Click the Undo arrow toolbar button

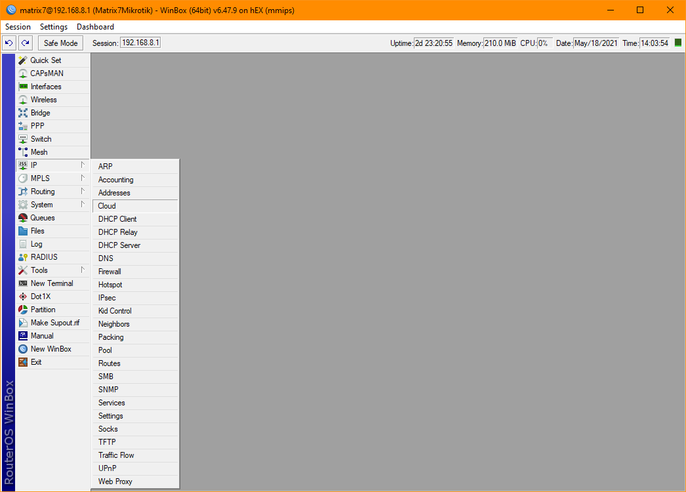[9, 43]
